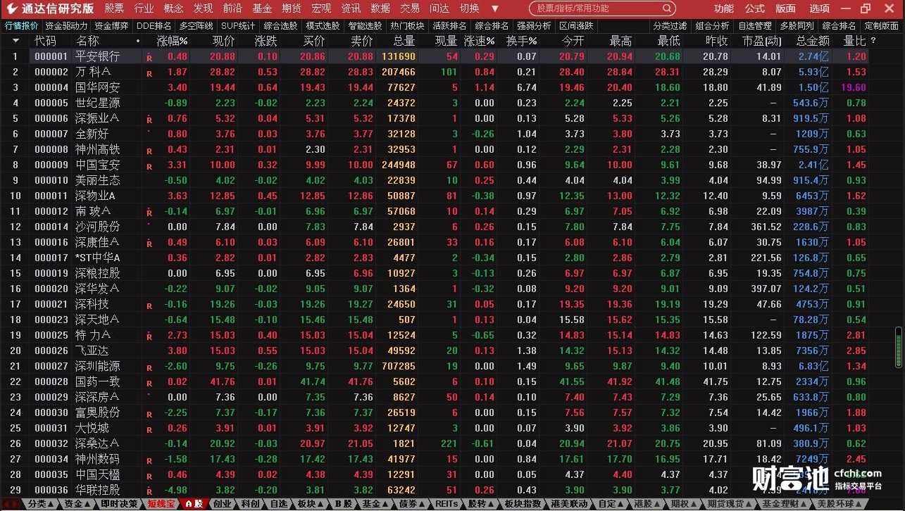Select the 即时决策 bottom tab
Viewport: 905px width, 511px height.
[x=119, y=504]
